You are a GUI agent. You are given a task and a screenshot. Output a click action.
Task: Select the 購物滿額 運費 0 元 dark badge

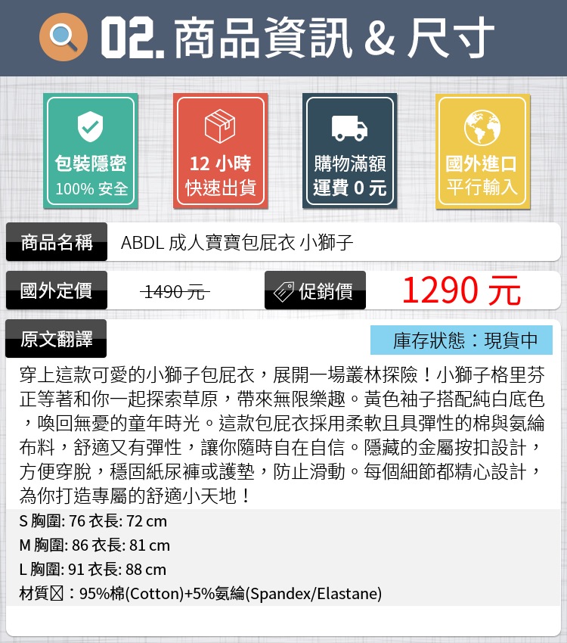click(349, 151)
